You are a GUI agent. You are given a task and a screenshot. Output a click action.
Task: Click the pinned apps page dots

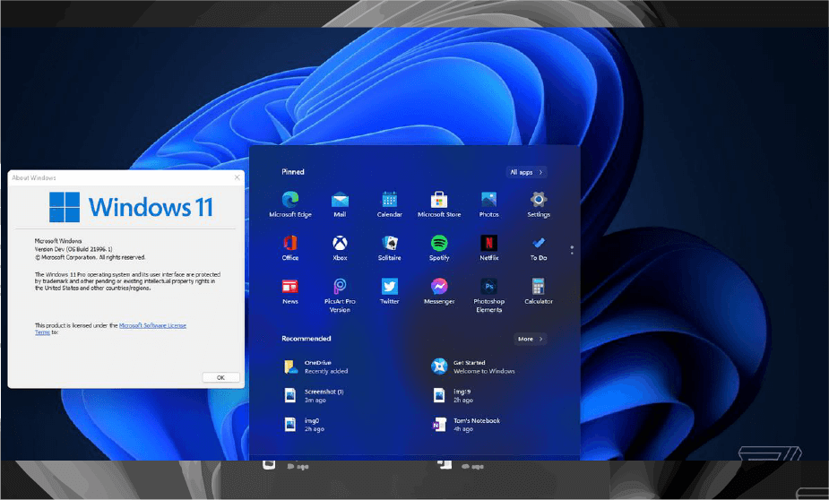click(x=572, y=250)
